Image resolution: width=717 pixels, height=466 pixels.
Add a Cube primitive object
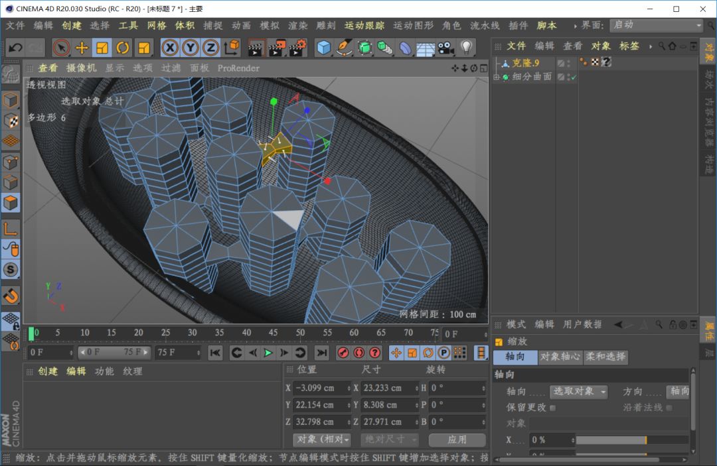click(x=324, y=48)
